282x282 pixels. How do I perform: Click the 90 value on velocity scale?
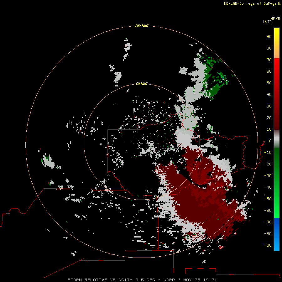pyautogui.click(x=269, y=37)
